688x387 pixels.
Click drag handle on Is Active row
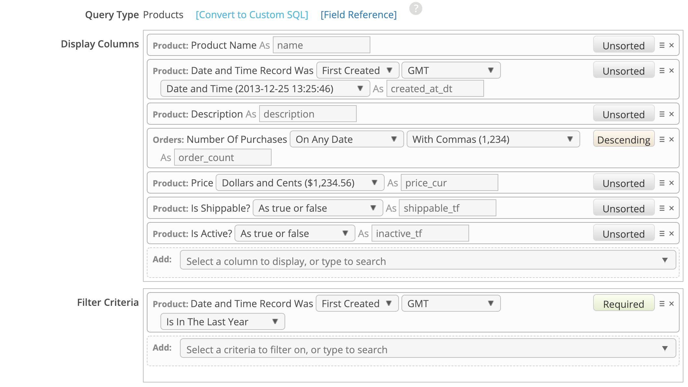pyautogui.click(x=662, y=233)
